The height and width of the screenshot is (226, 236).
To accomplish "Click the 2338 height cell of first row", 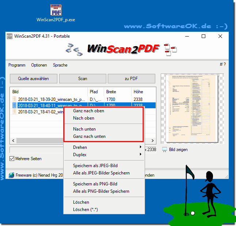I will tap(138, 99).
